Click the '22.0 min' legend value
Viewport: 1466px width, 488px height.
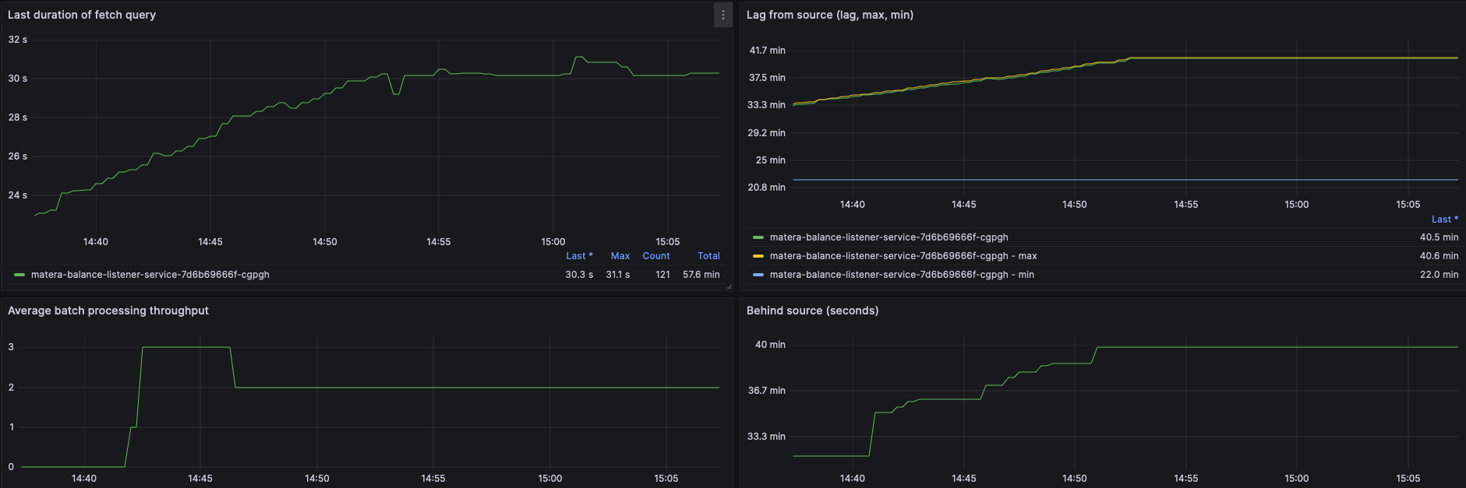[x=1439, y=275]
